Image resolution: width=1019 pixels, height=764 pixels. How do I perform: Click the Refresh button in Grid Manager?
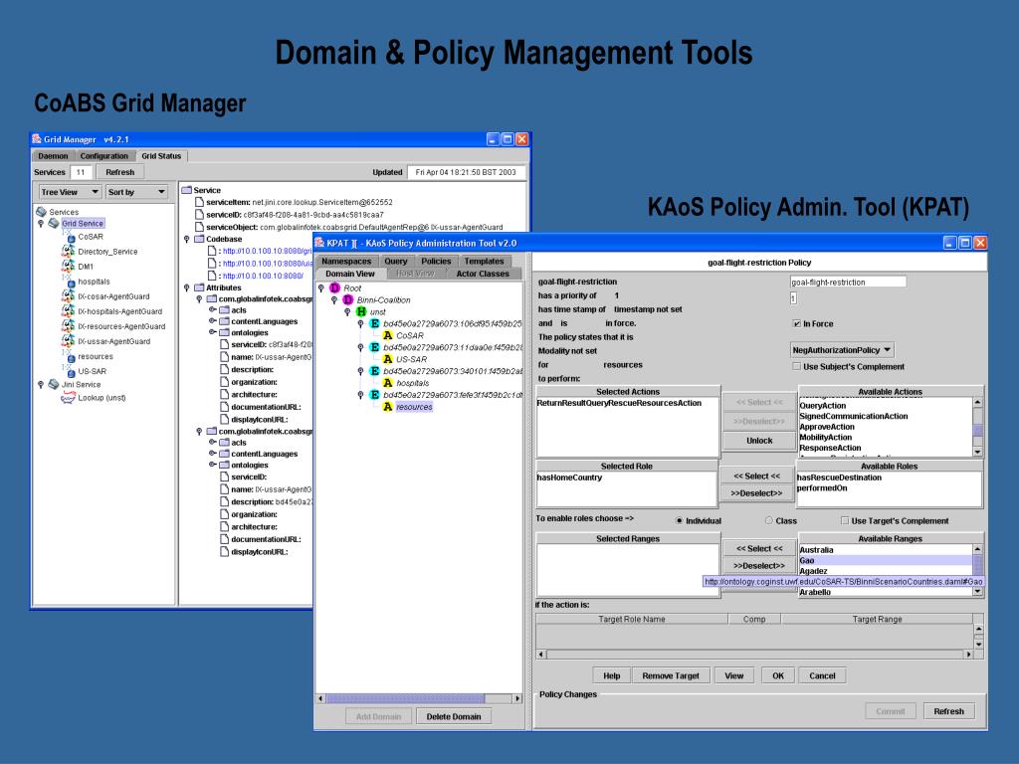(120, 172)
